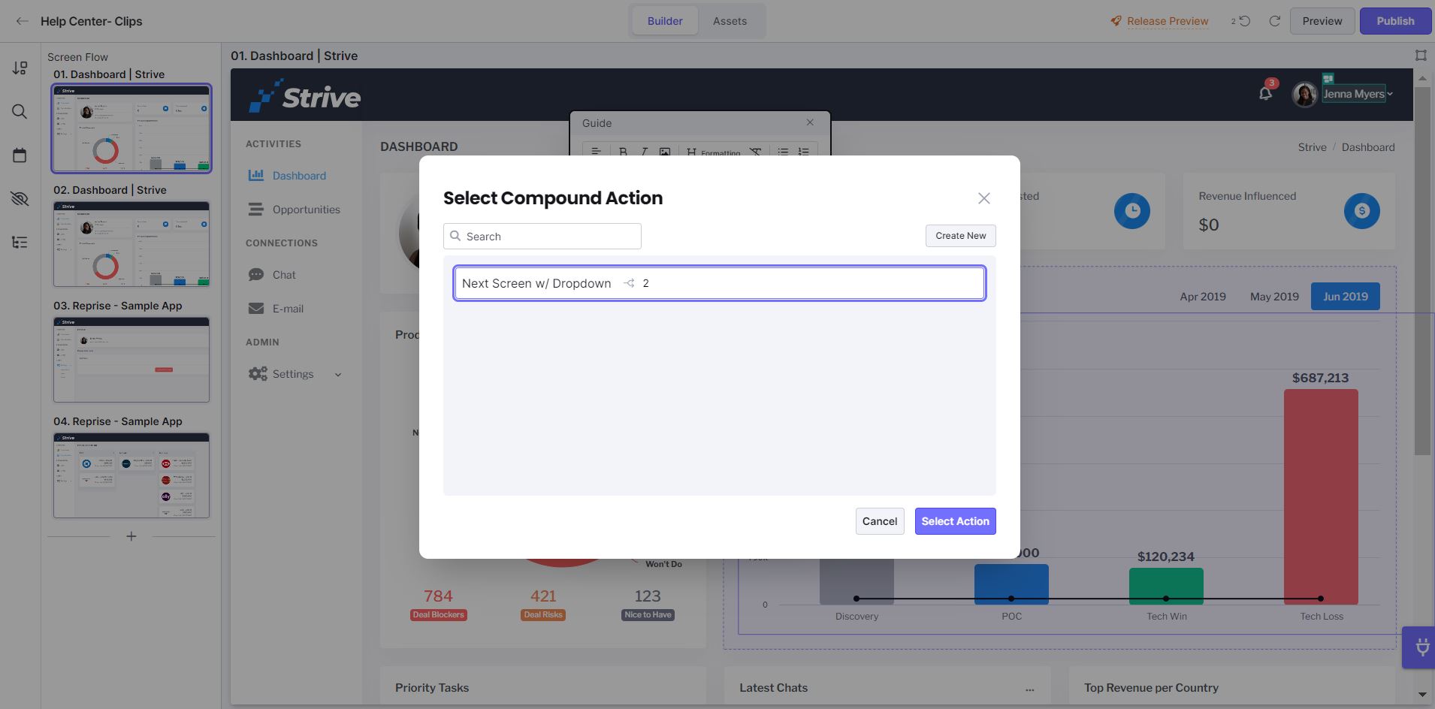The width and height of the screenshot is (1435, 709).
Task: Go back using the top-left arrow
Action: click(x=22, y=21)
